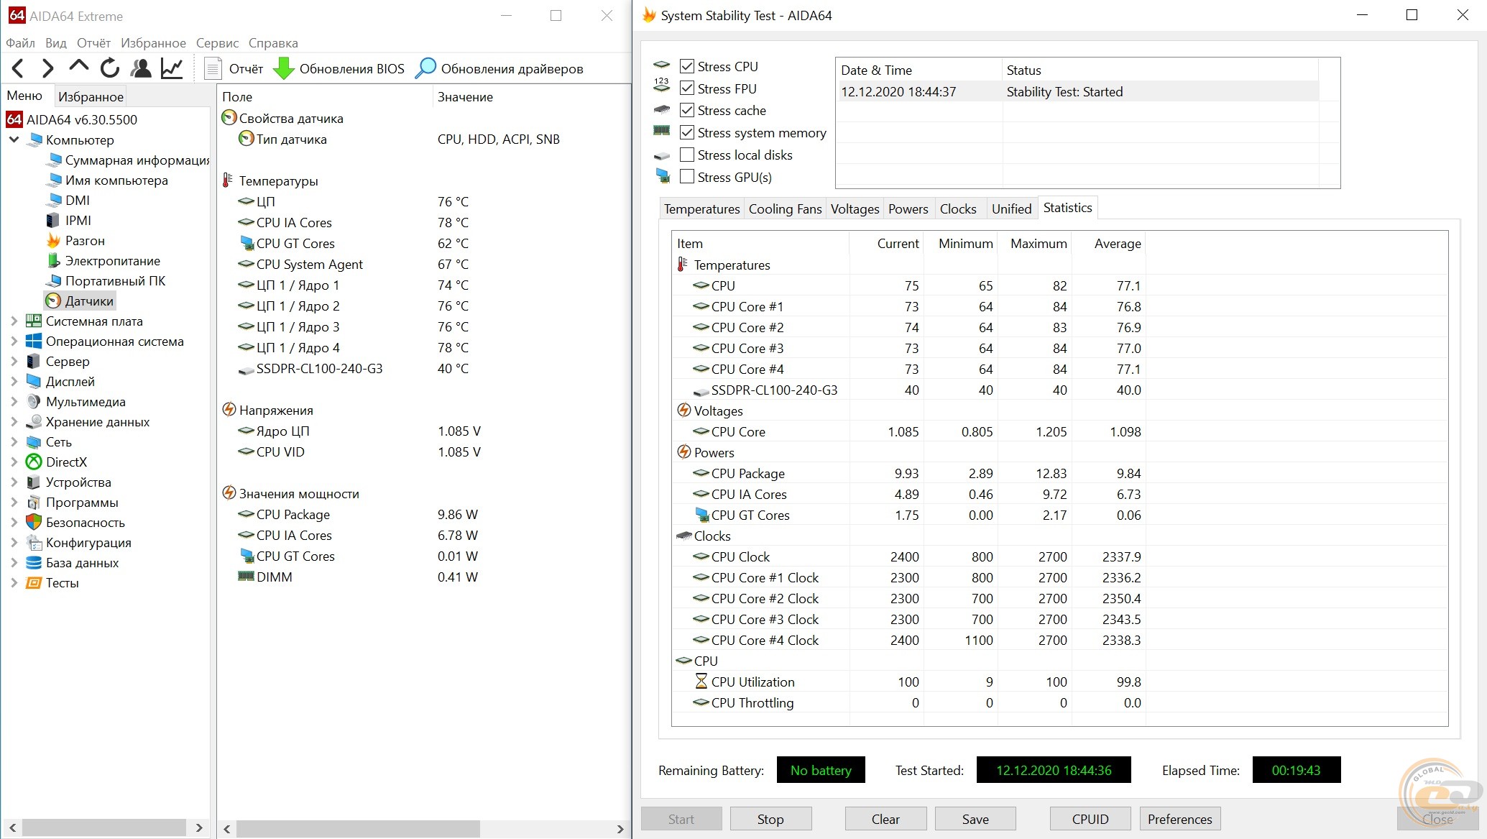Image resolution: width=1487 pixels, height=839 pixels.
Task: Click the green BIOS updates arrow icon
Action: tap(284, 68)
